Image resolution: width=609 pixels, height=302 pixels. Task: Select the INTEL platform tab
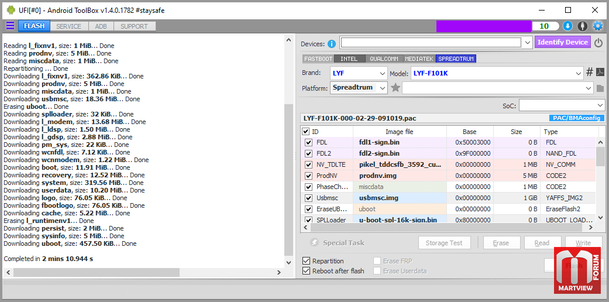(x=349, y=59)
